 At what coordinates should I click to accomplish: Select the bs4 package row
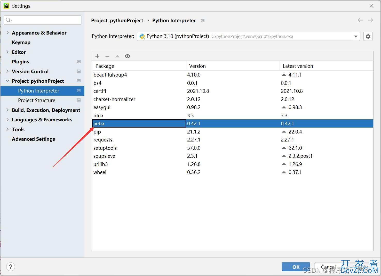click(x=233, y=83)
